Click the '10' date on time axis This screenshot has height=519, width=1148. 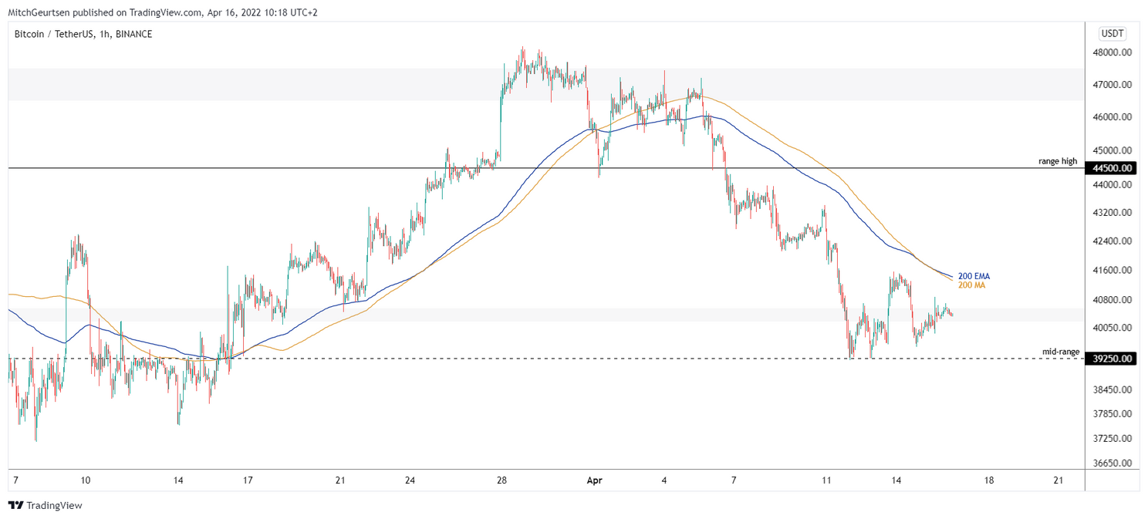86,480
